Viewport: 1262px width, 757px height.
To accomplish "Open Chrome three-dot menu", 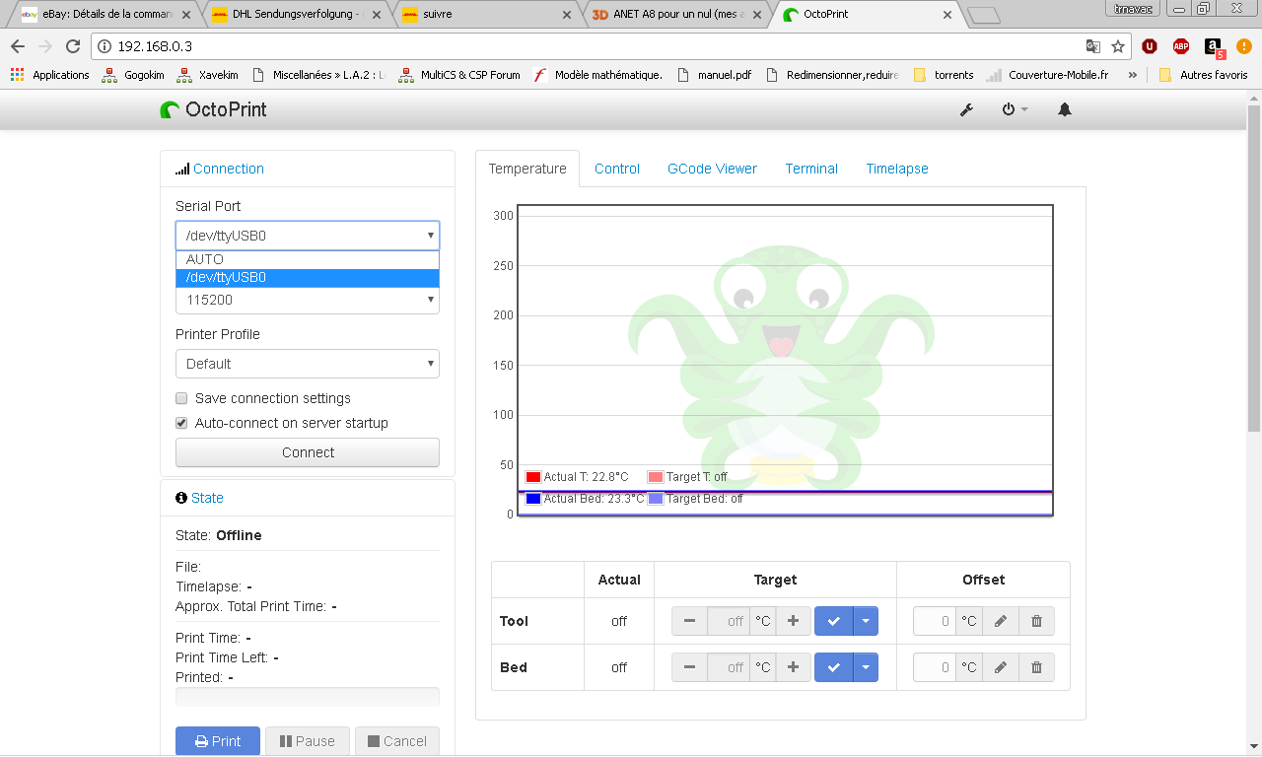I will tap(1243, 46).
